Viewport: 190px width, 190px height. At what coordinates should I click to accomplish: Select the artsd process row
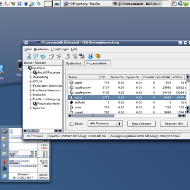coord(127,97)
